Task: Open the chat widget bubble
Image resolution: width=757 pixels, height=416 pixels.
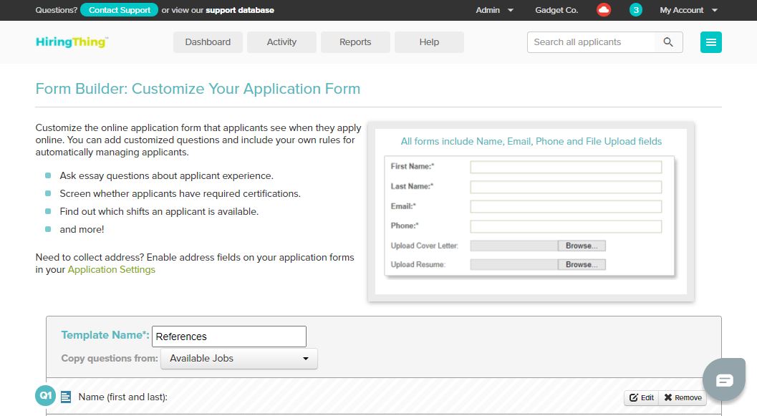Action: click(724, 379)
